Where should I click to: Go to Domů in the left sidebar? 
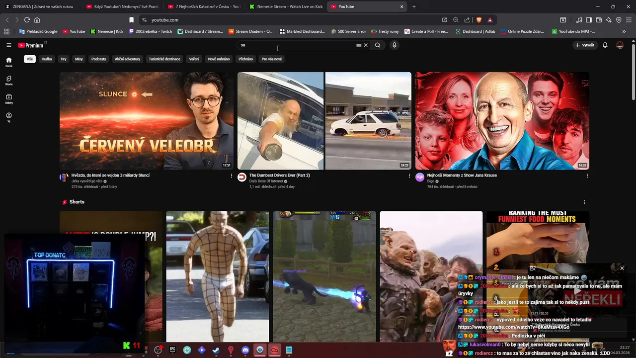click(9, 62)
